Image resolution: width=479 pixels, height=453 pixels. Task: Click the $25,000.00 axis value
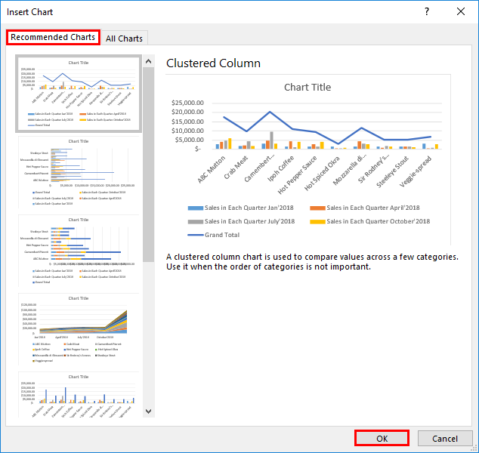[187, 103]
